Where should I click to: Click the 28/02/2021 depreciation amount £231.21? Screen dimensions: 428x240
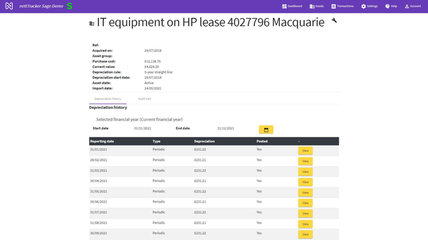200,160
